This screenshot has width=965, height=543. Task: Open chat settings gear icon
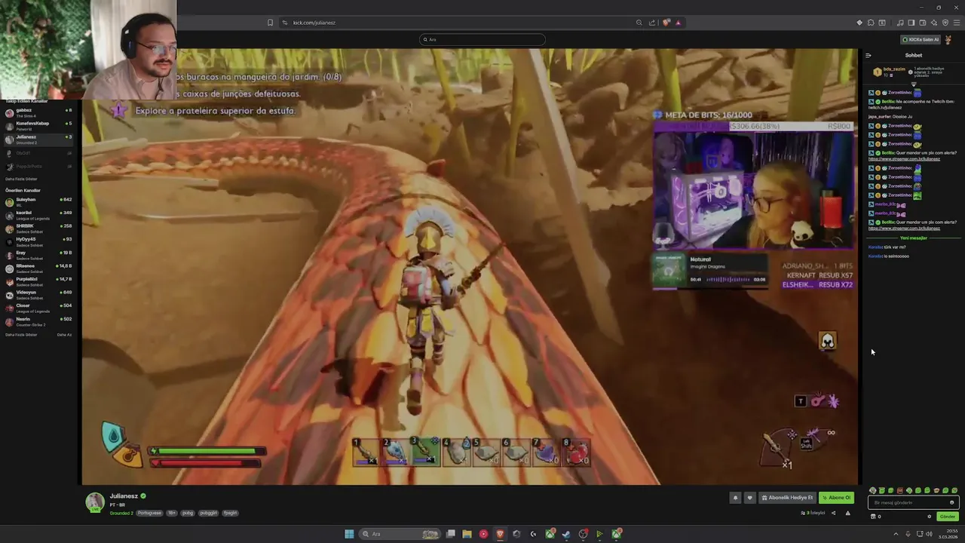(x=930, y=517)
